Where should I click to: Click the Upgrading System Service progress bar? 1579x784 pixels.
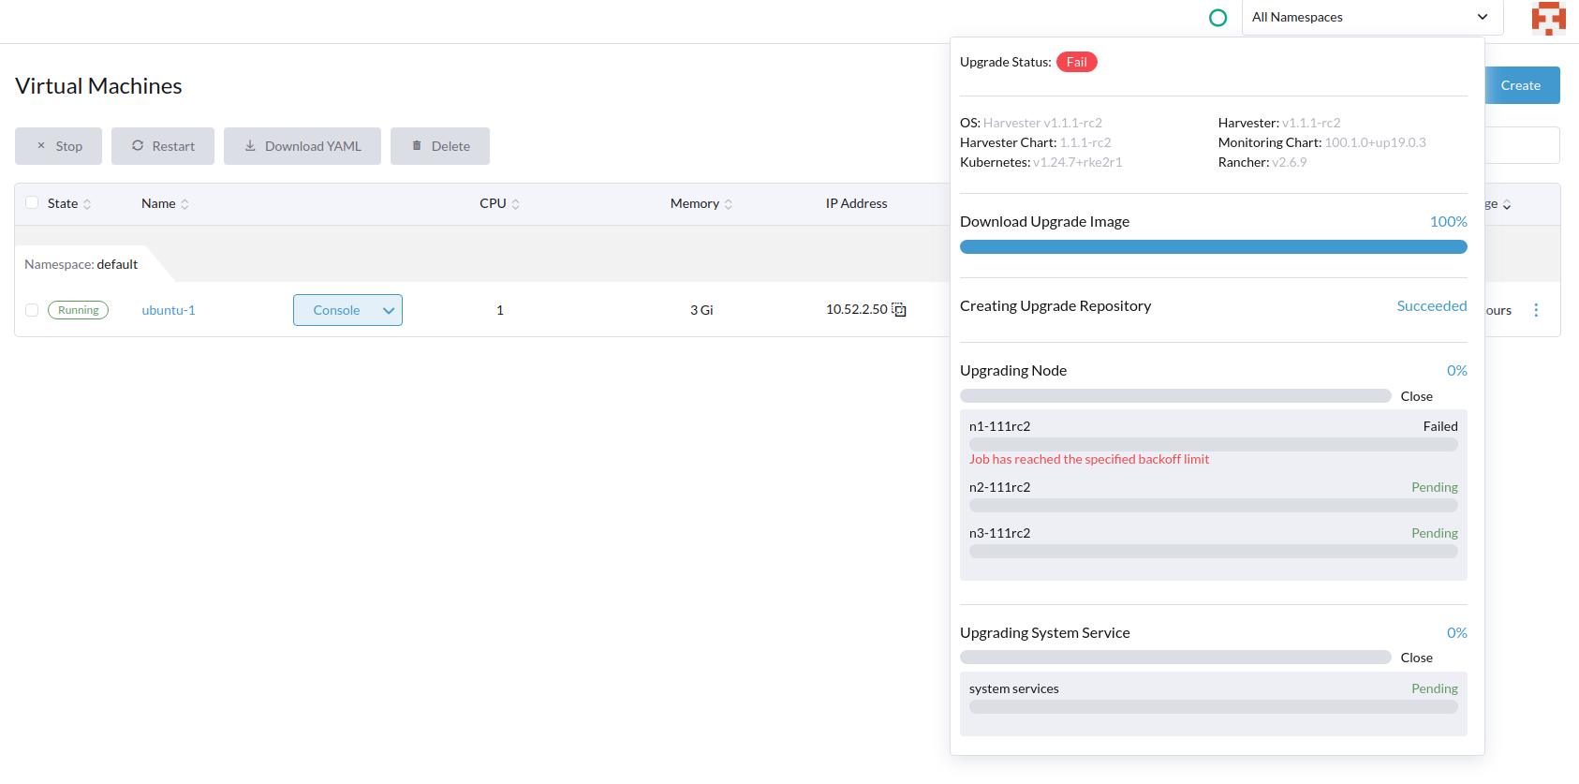pyautogui.click(x=1175, y=658)
